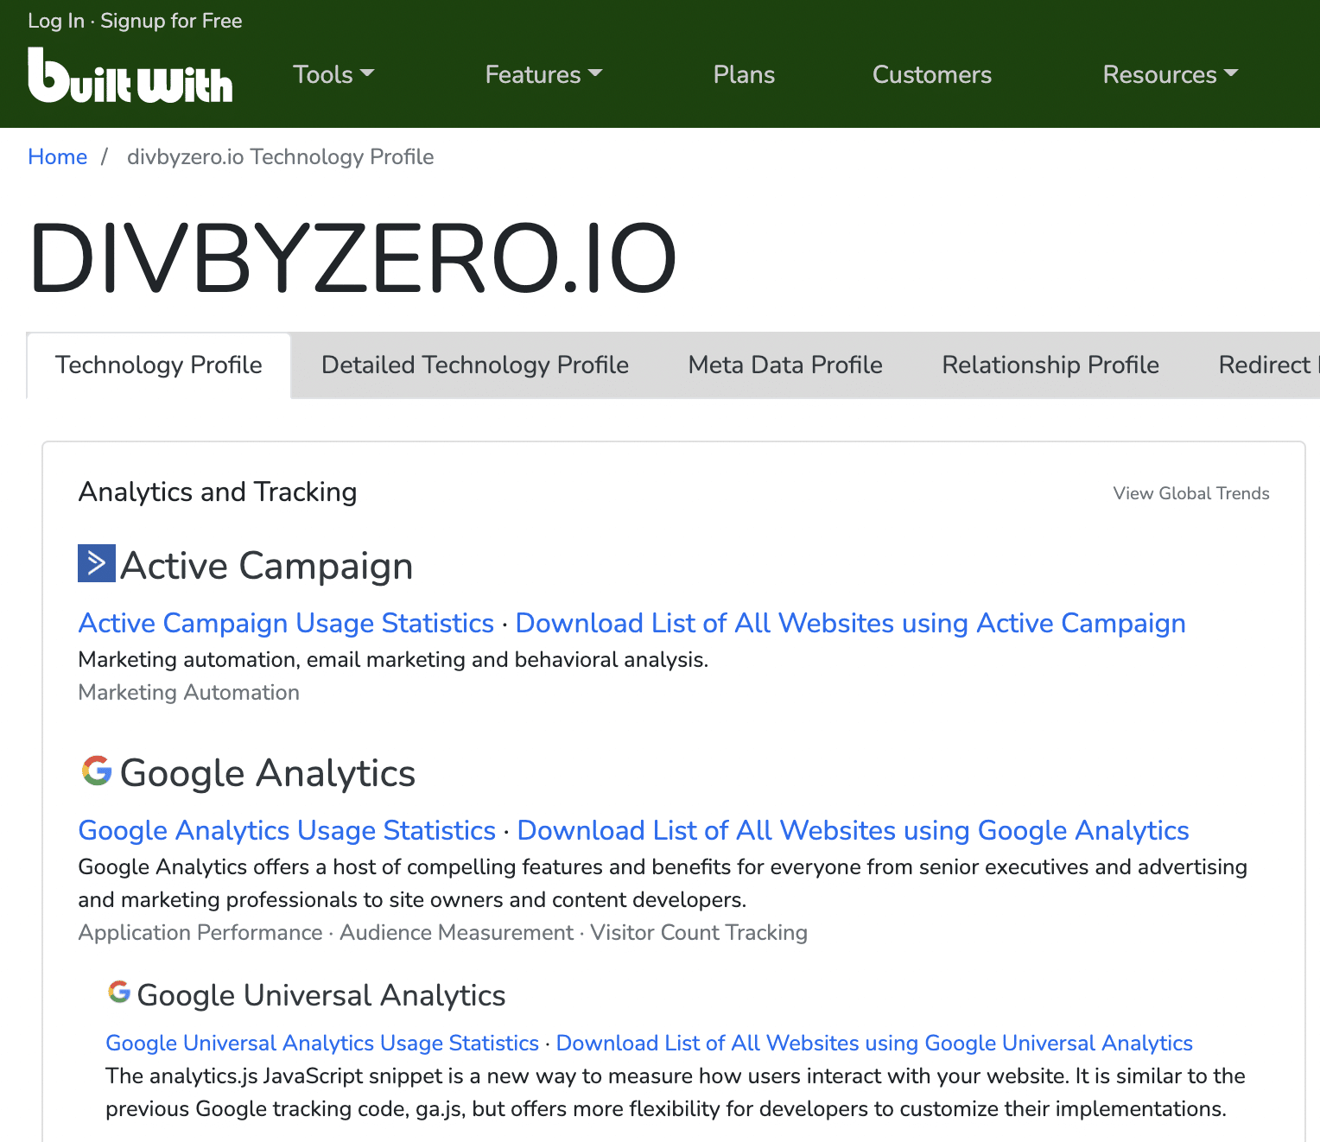Open Active Campaign Usage Statistics link
1320x1142 pixels.
(286, 623)
